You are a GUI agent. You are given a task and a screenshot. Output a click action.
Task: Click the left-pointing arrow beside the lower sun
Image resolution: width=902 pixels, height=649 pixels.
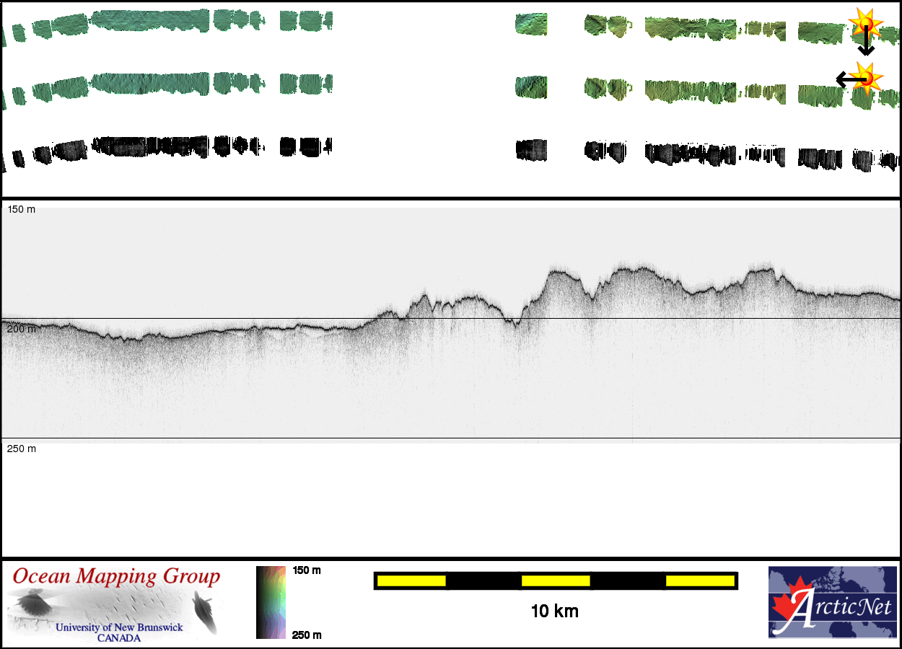click(846, 79)
